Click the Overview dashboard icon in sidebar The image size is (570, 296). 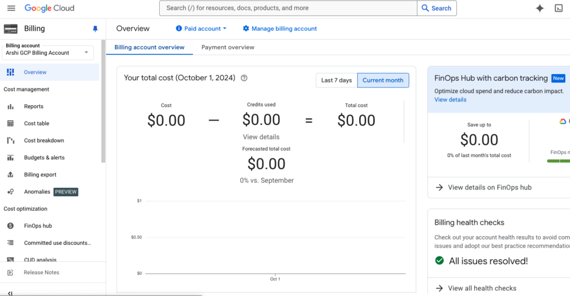[x=11, y=72]
